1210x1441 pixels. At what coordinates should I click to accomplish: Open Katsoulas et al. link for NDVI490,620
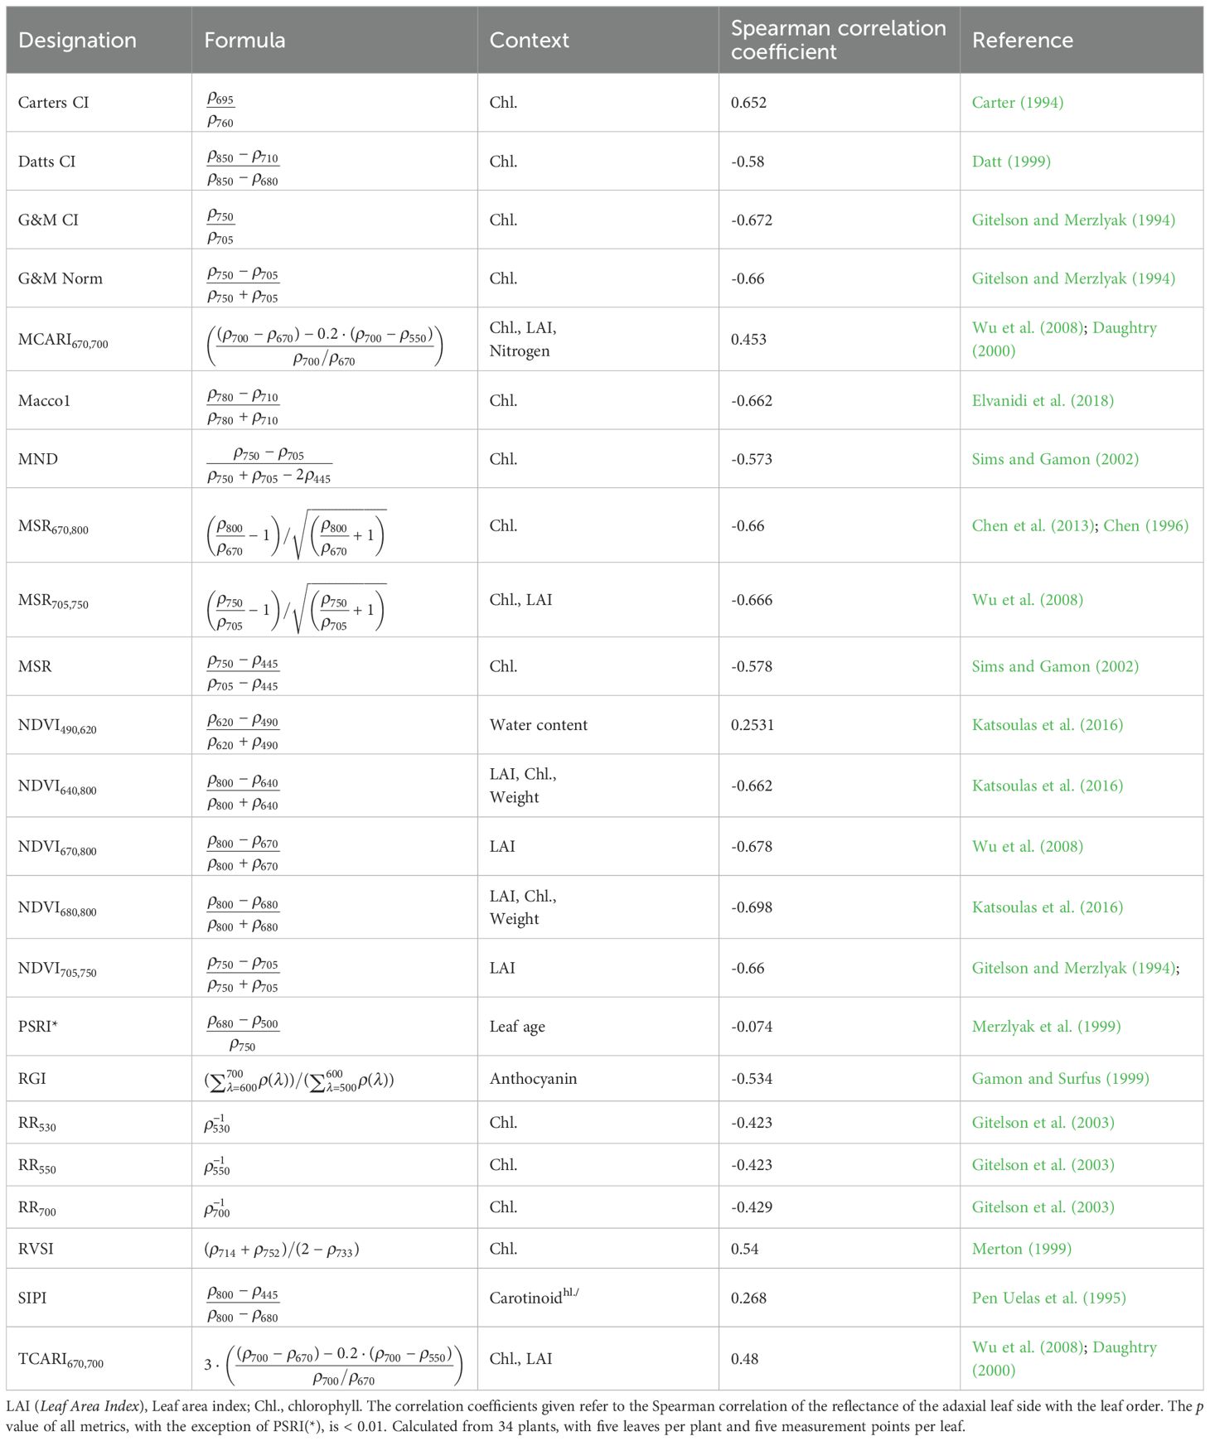point(1048,725)
